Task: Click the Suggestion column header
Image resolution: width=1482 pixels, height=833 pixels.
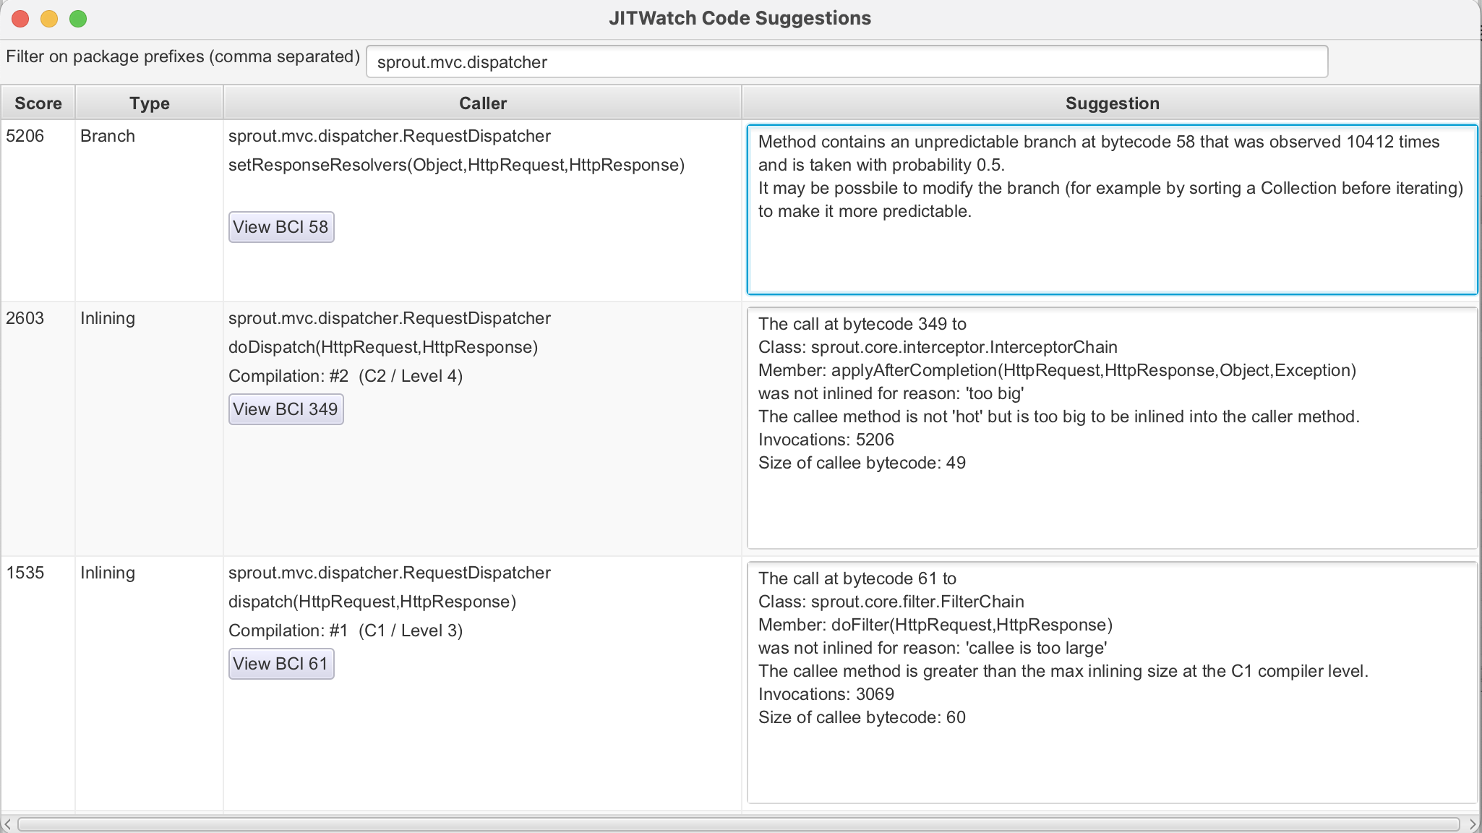Action: point(1111,103)
